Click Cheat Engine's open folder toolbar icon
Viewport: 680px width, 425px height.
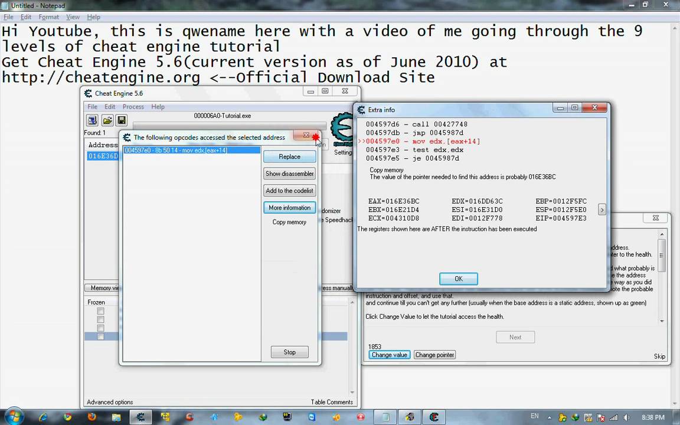(107, 120)
